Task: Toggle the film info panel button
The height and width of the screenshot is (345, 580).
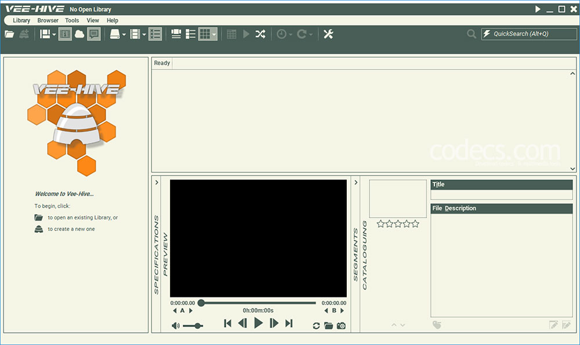Action: point(65,34)
